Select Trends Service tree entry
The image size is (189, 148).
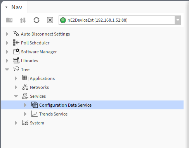[53, 114]
